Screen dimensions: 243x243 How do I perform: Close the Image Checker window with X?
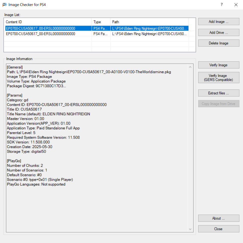coord(236,4)
